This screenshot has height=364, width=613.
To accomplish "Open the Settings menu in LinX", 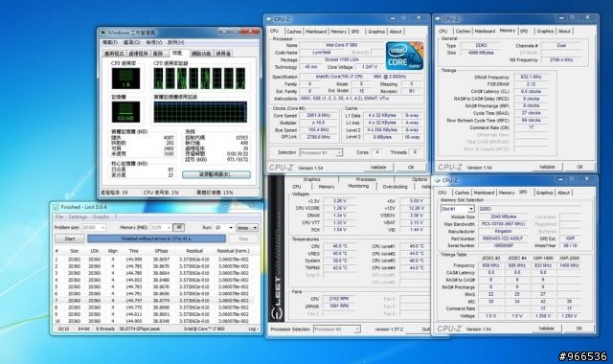I will [x=78, y=217].
